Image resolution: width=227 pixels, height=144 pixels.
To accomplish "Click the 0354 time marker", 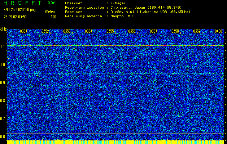I will [88, 31].
